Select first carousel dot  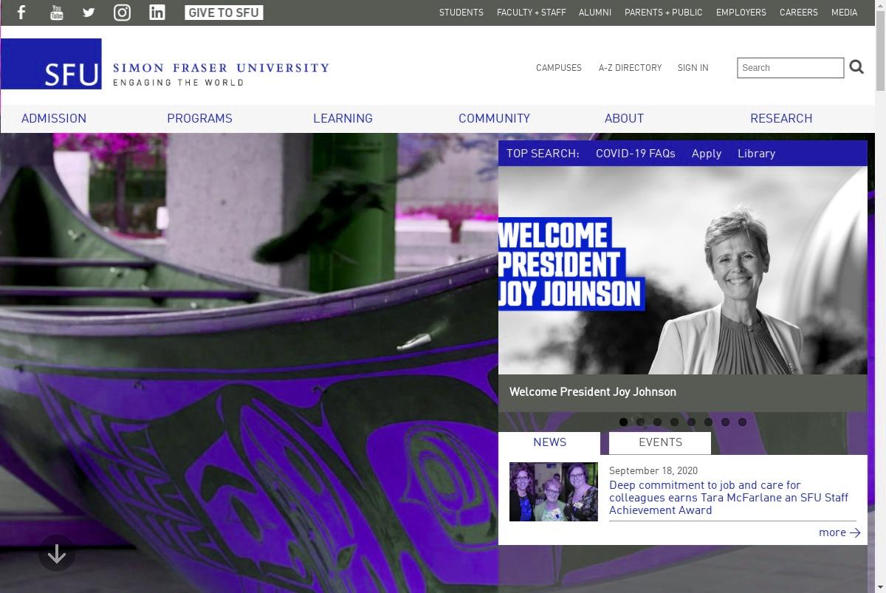tap(623, 422)
